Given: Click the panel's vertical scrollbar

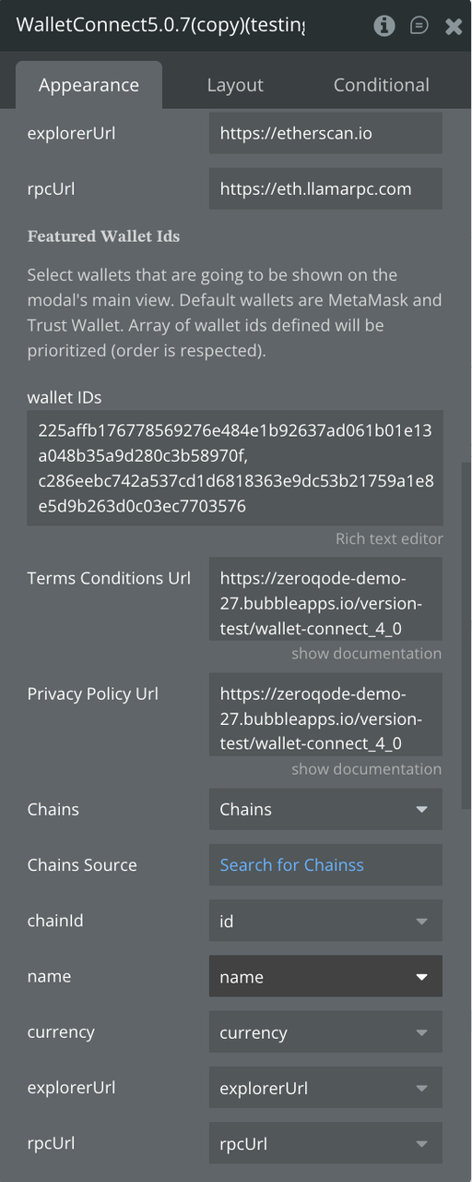Looking at the screenshot, I should [466, 637].
